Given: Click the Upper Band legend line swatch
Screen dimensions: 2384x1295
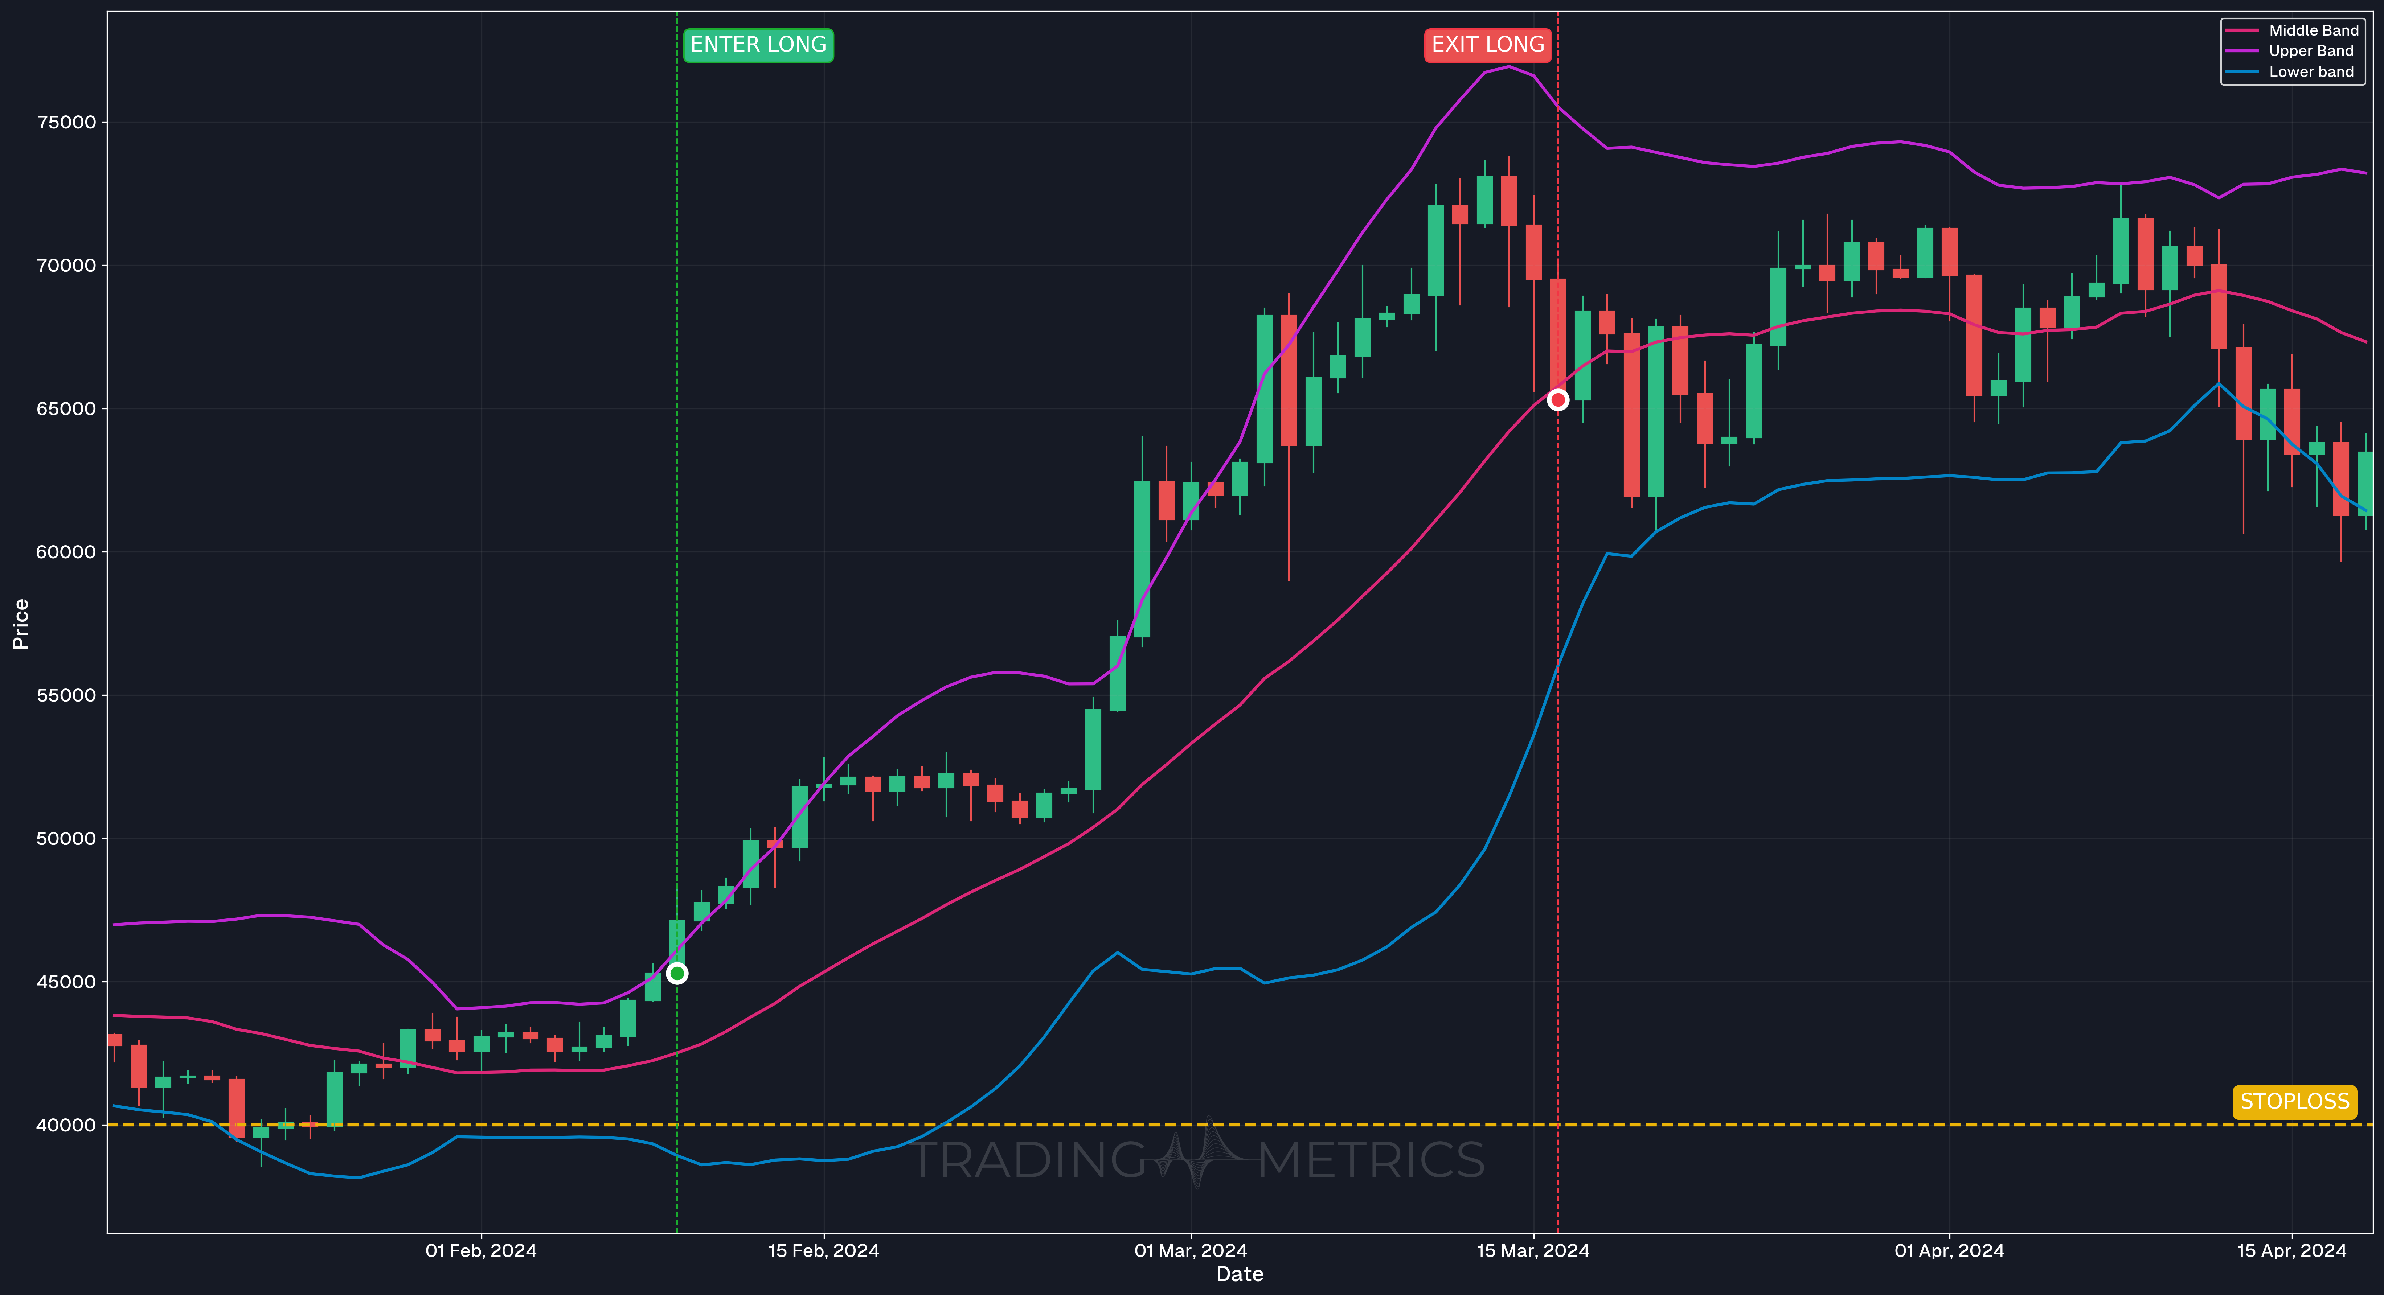Looking at the screenshot, I should [x=2241, y=51].
